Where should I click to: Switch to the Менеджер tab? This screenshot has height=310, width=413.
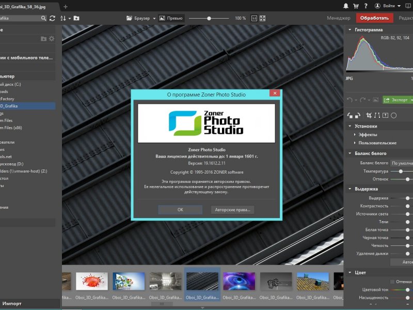click(339, 18)
